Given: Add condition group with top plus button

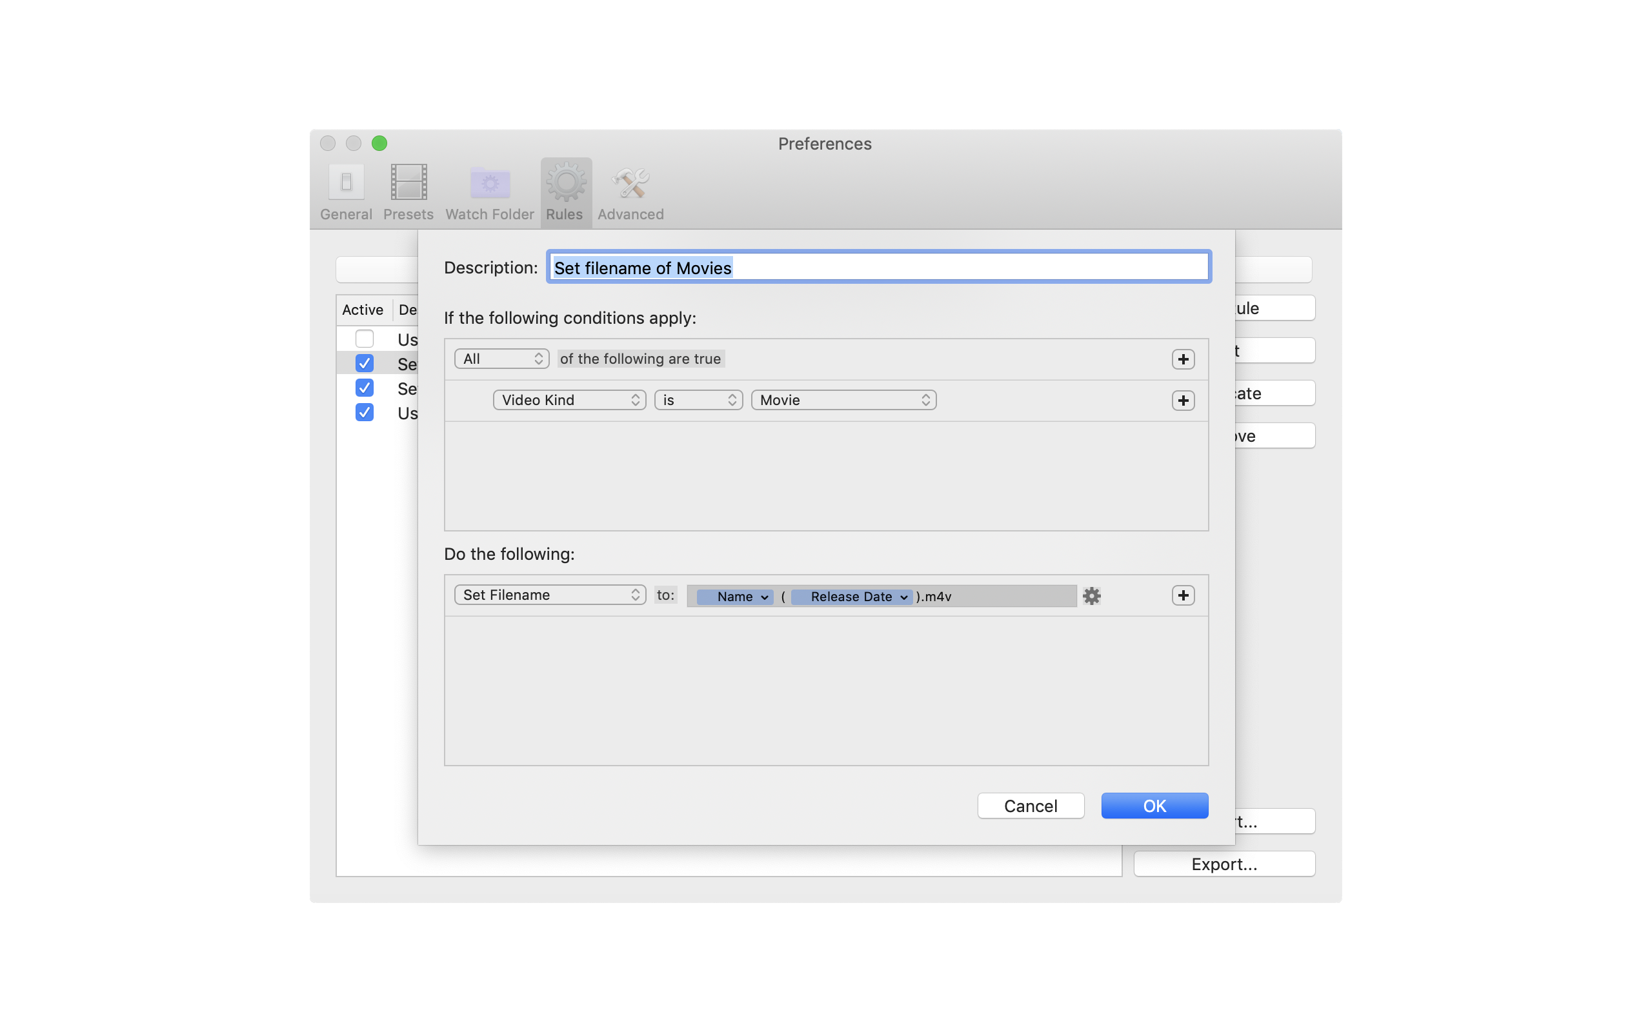Looking at the screenshot, I should click(1183, 360).
